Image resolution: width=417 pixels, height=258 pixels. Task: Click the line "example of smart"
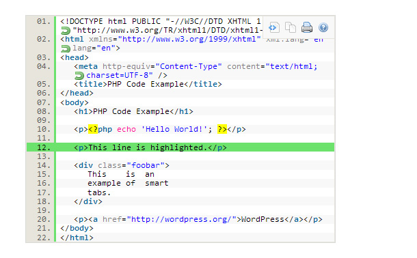(128, 183)
